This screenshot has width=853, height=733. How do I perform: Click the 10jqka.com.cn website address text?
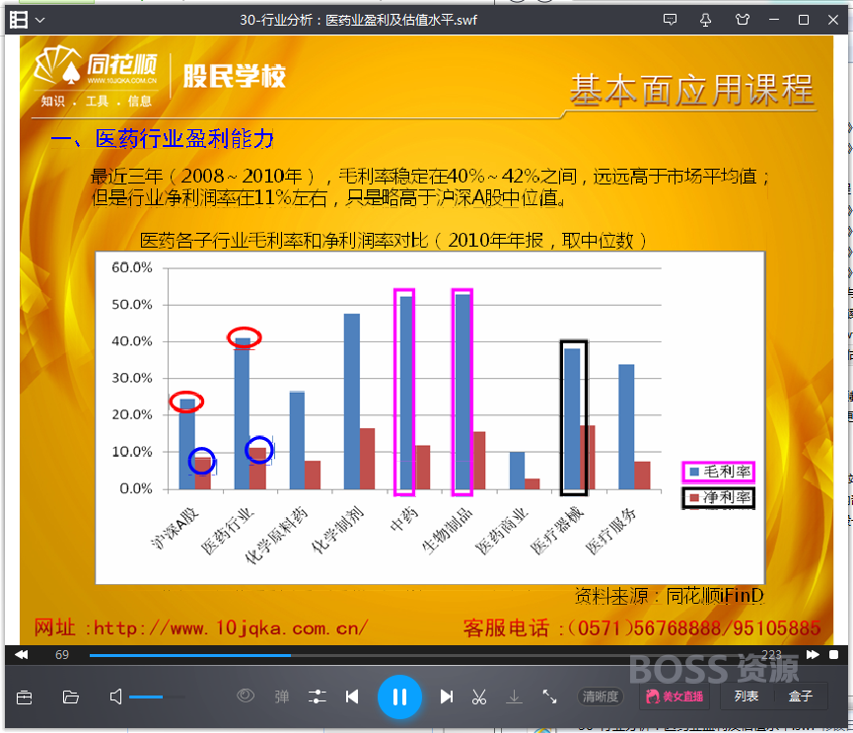[x=201, y=628]
